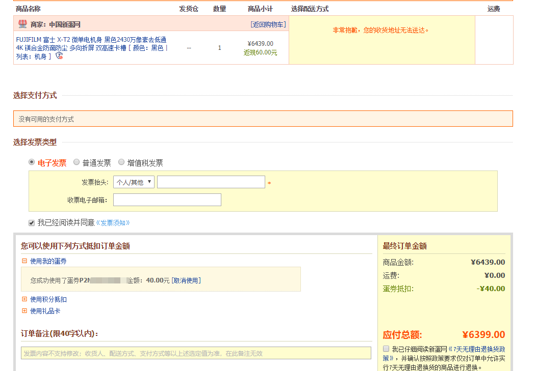Click the merchant store icon beside 中国新蛋网
Screen dimensions: 535x371
pyautogui.click(x=22, y=24)
